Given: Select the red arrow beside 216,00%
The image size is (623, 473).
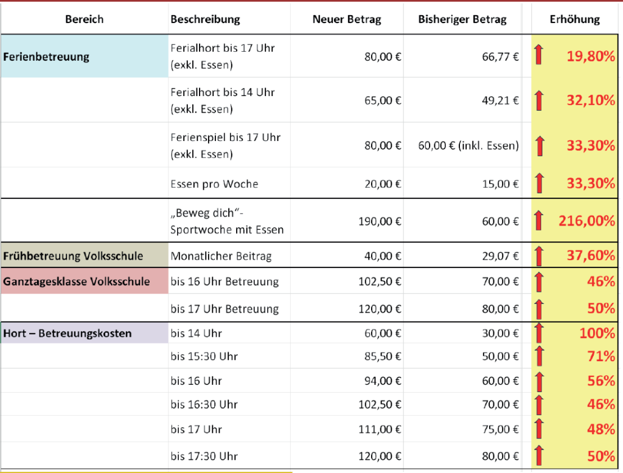Looking at the screenshot, I should coord(538,221).
